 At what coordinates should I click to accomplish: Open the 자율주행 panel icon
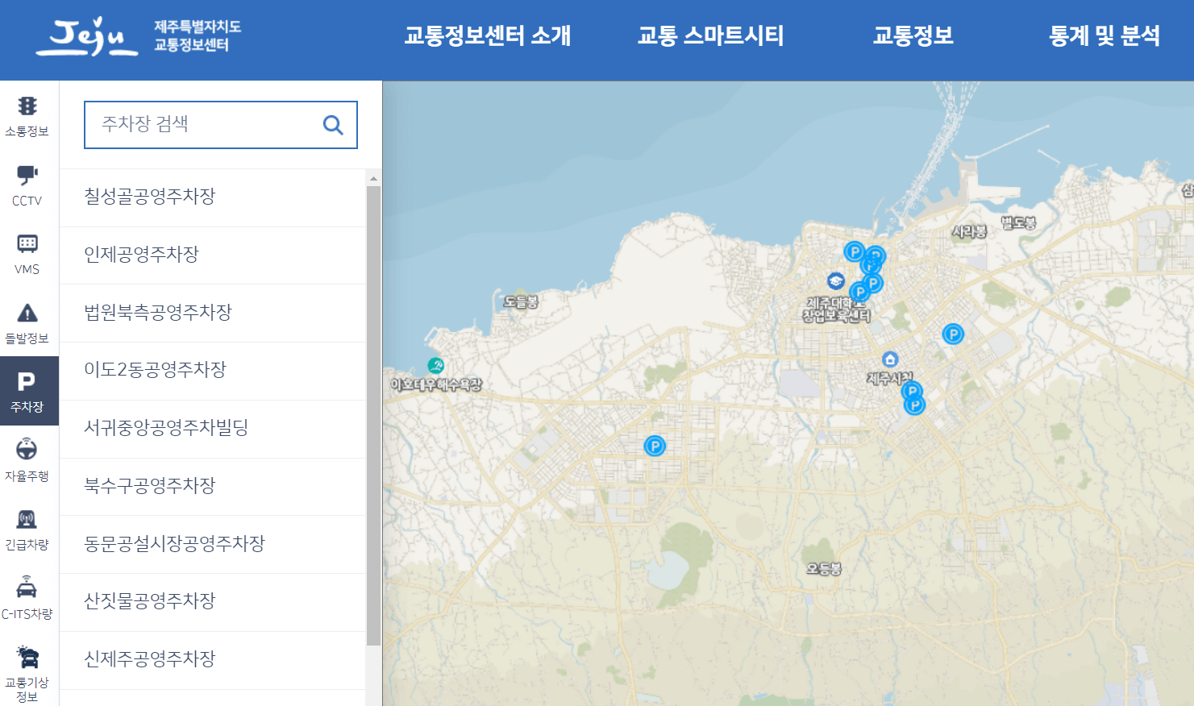pos(29,458)
